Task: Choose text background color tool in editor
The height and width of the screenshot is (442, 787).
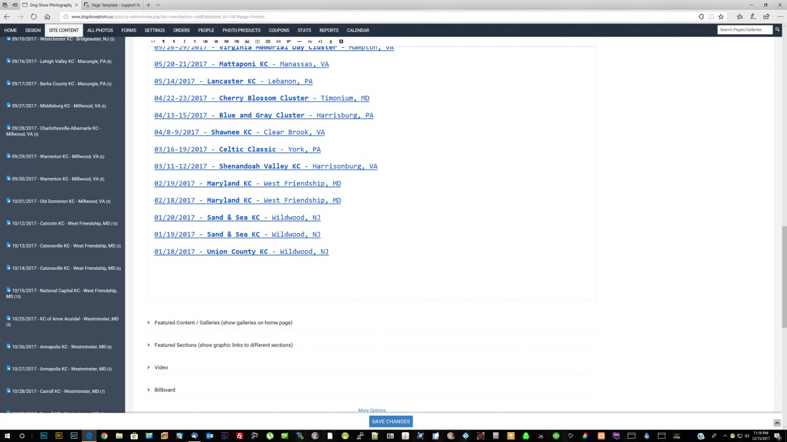Action: coord(341,41)
